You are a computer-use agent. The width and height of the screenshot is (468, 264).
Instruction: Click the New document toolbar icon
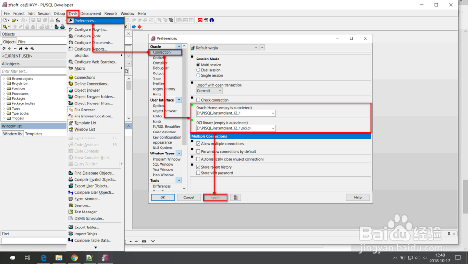coord(5,20)
